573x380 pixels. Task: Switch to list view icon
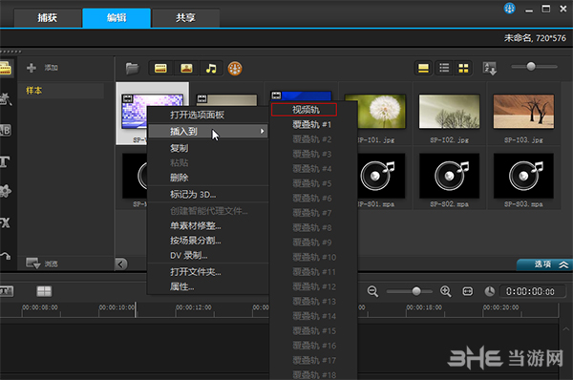point(444,68)
